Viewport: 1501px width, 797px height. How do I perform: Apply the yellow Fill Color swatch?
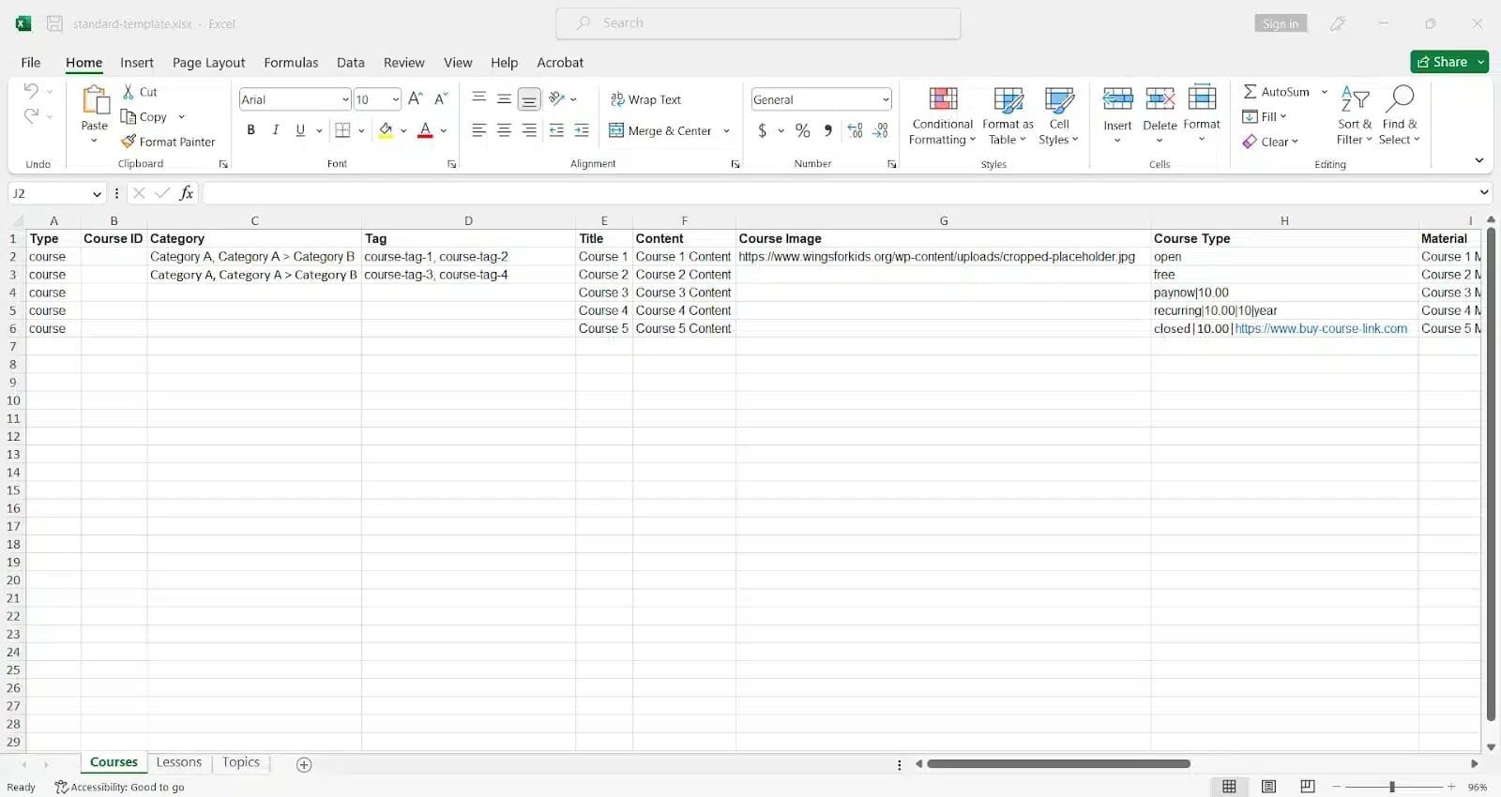[386, 130]
